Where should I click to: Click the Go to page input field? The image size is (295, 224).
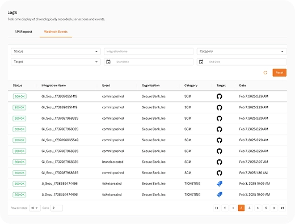[x=57, y=208]
